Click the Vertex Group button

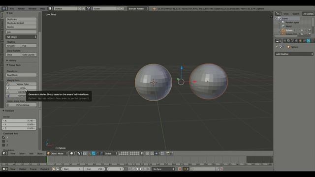(x=21, y=105)
